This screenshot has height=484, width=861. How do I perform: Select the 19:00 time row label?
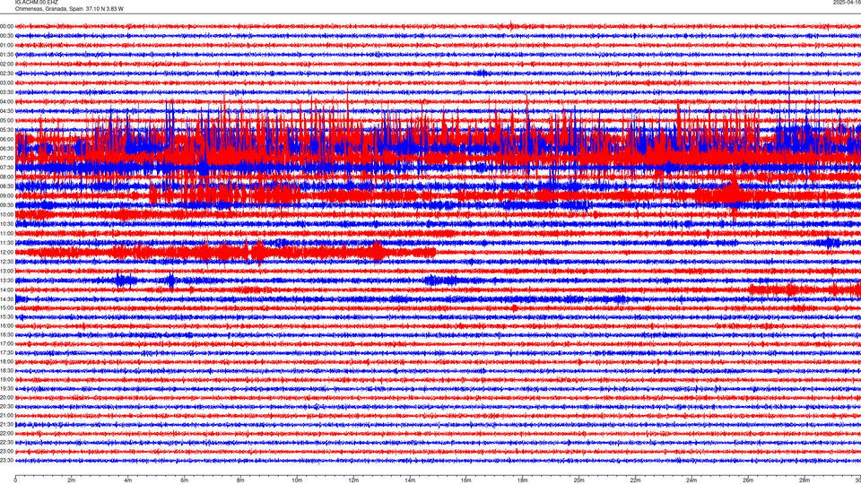click(x=6, y=380)
